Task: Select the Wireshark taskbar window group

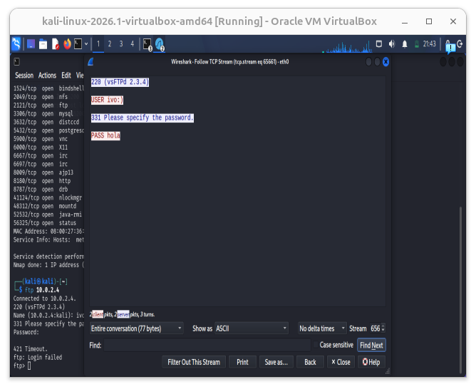Action: [160, 44]
